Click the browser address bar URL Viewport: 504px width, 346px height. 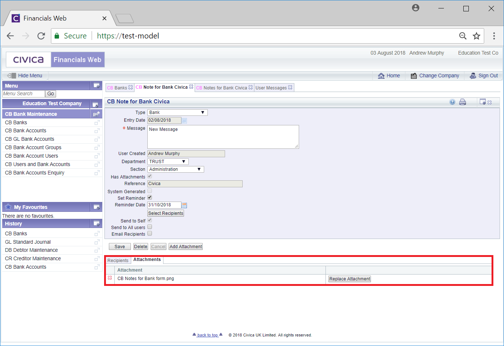pyautogui.click(x=128, y=36)
